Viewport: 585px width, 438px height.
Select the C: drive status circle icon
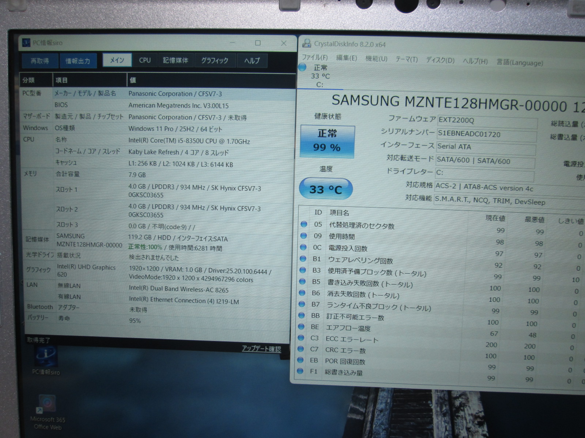click(302, 67)
